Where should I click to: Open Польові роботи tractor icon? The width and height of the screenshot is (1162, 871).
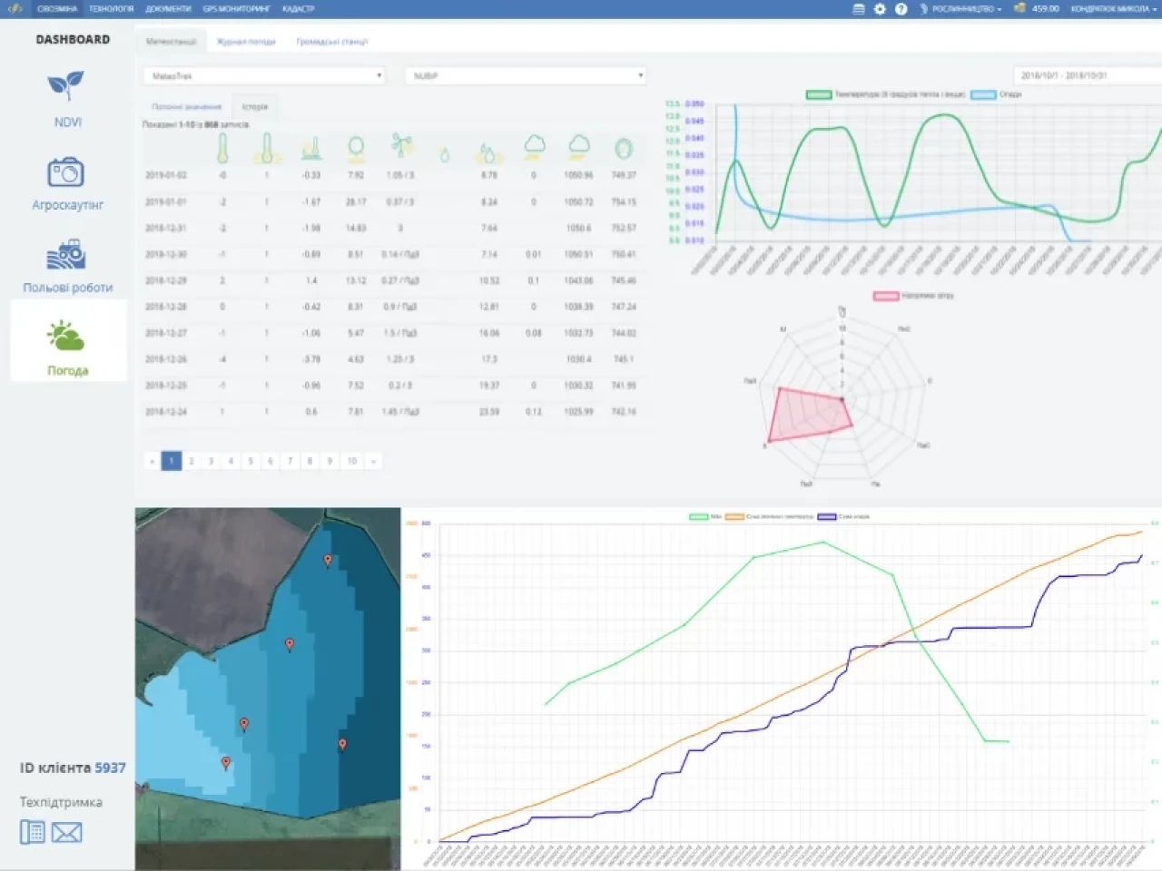point(66,255)
